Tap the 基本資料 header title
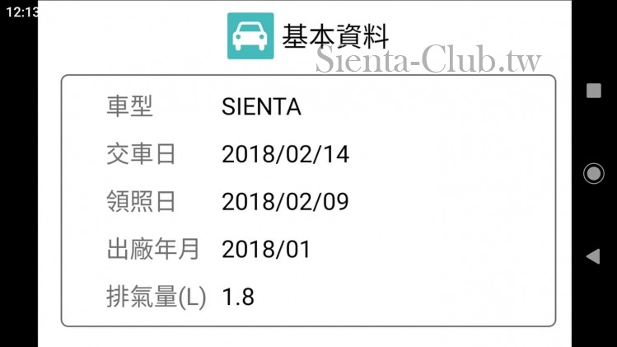 335,36
